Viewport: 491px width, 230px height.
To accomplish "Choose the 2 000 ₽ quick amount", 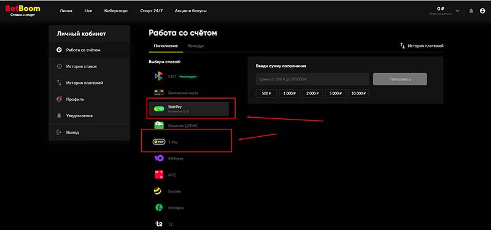I will [312, 93].
